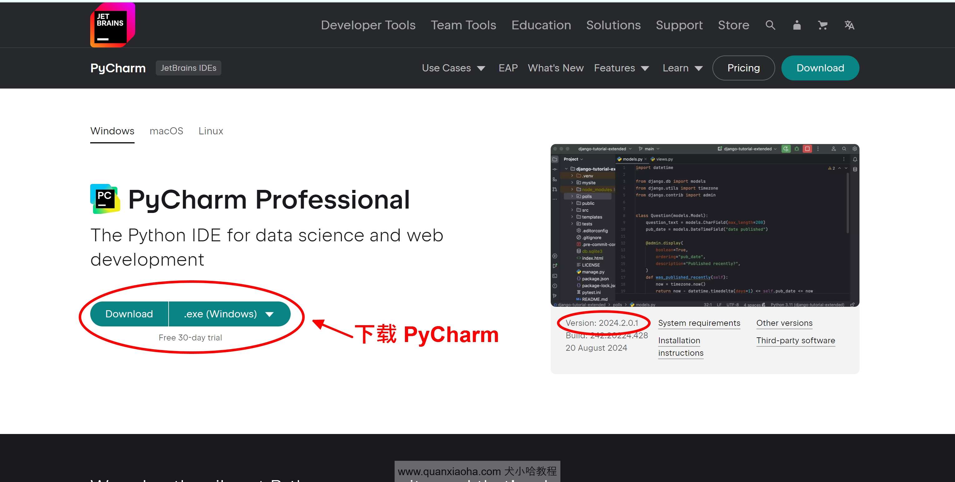Click the PyCharm IDE screenshot image

coord(705,225)
